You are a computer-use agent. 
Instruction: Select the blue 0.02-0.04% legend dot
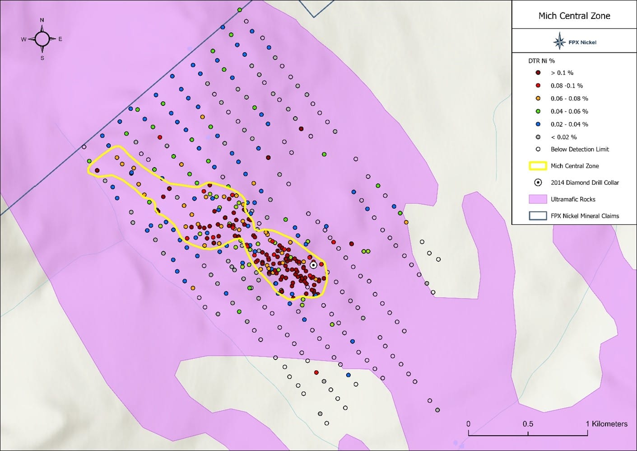click(538, 124)
